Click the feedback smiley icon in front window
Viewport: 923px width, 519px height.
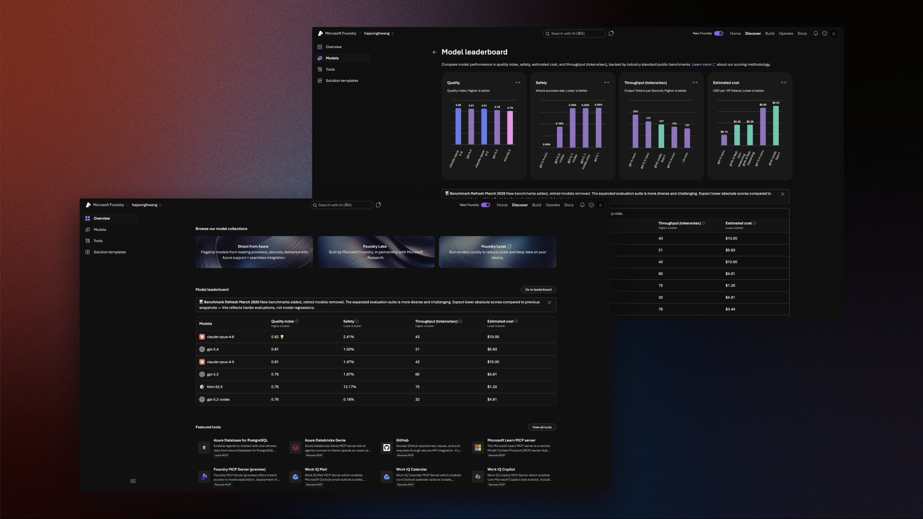click(591, 205)
